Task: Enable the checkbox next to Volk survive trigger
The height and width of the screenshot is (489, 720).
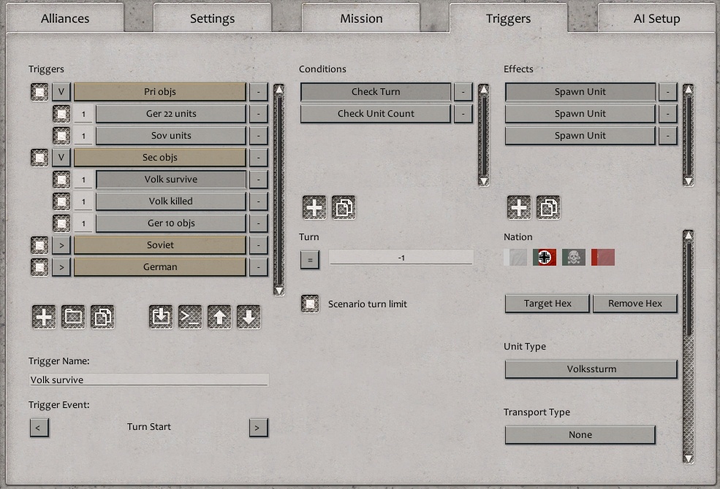Action: (x=61, y=179)
